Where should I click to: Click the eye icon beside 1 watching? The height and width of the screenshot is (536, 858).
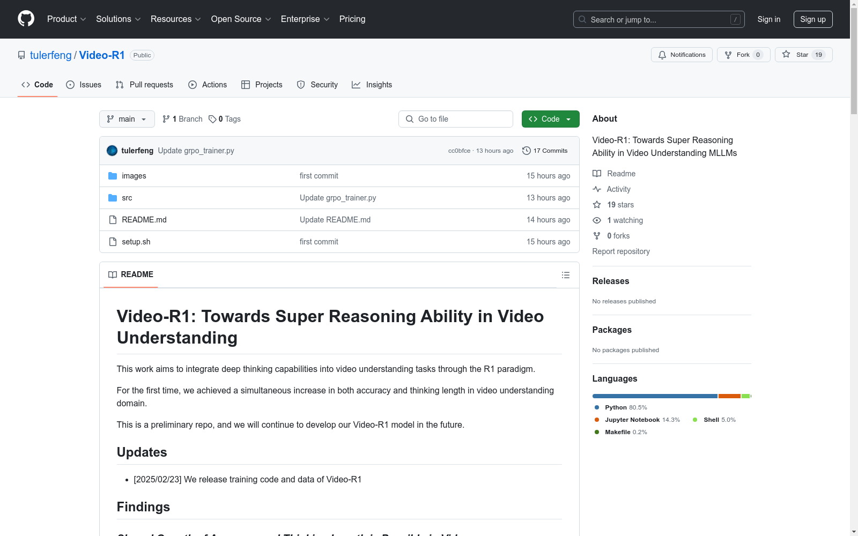(597, 220)
